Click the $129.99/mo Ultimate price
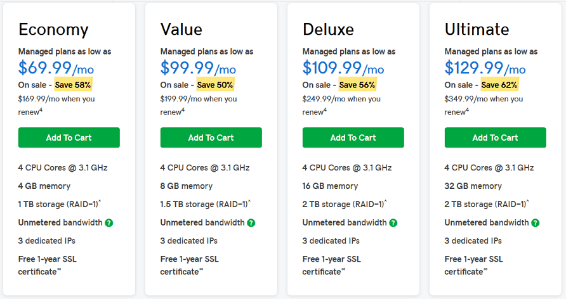 (485, 68)
